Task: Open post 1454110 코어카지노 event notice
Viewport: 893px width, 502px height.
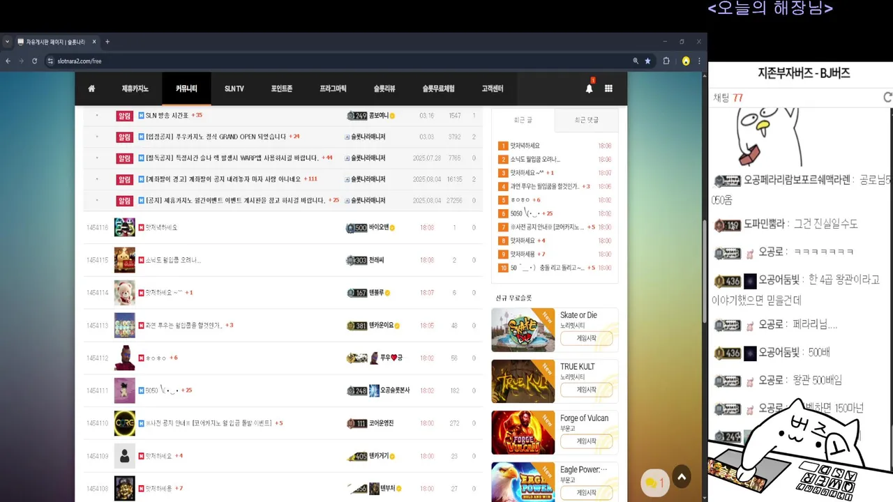Action: coord(209,423)
